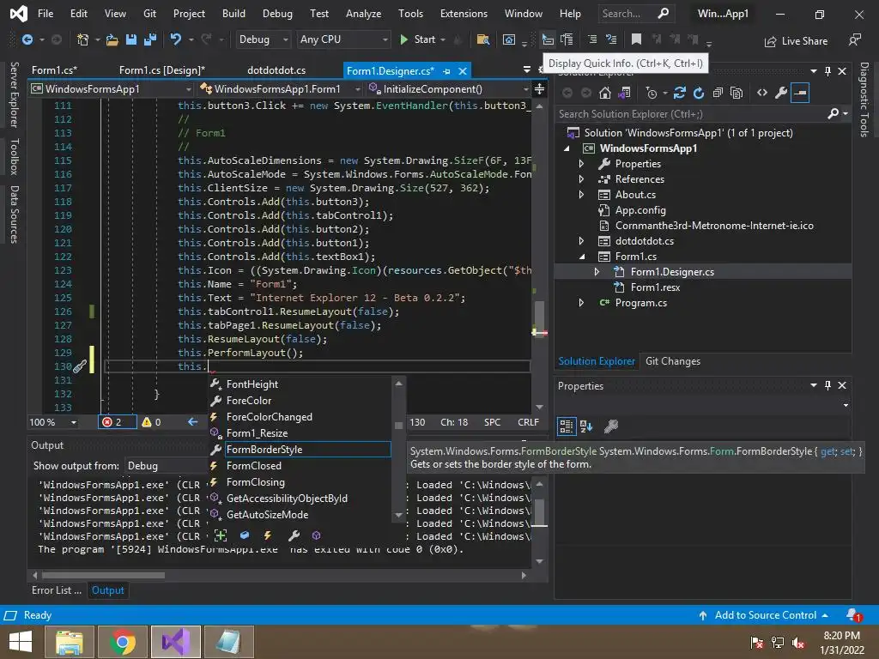Click the Save All toolbar icon
The width and height of the screenshot is (879, 659).
point(149,39)
